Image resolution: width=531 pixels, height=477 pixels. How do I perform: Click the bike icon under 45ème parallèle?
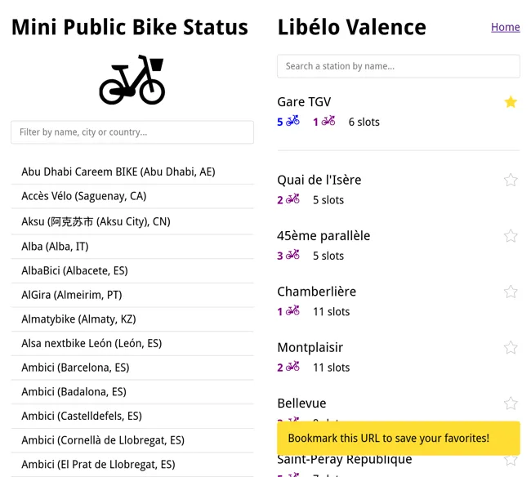pos(292,255)
